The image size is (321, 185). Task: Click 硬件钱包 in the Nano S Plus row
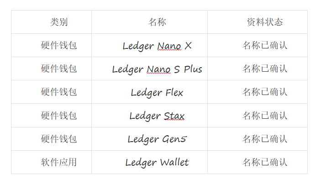[x=59, y=69]
